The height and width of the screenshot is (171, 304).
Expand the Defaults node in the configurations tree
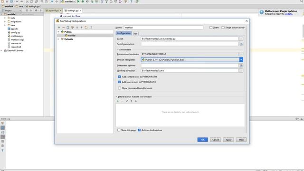(58, 39)
